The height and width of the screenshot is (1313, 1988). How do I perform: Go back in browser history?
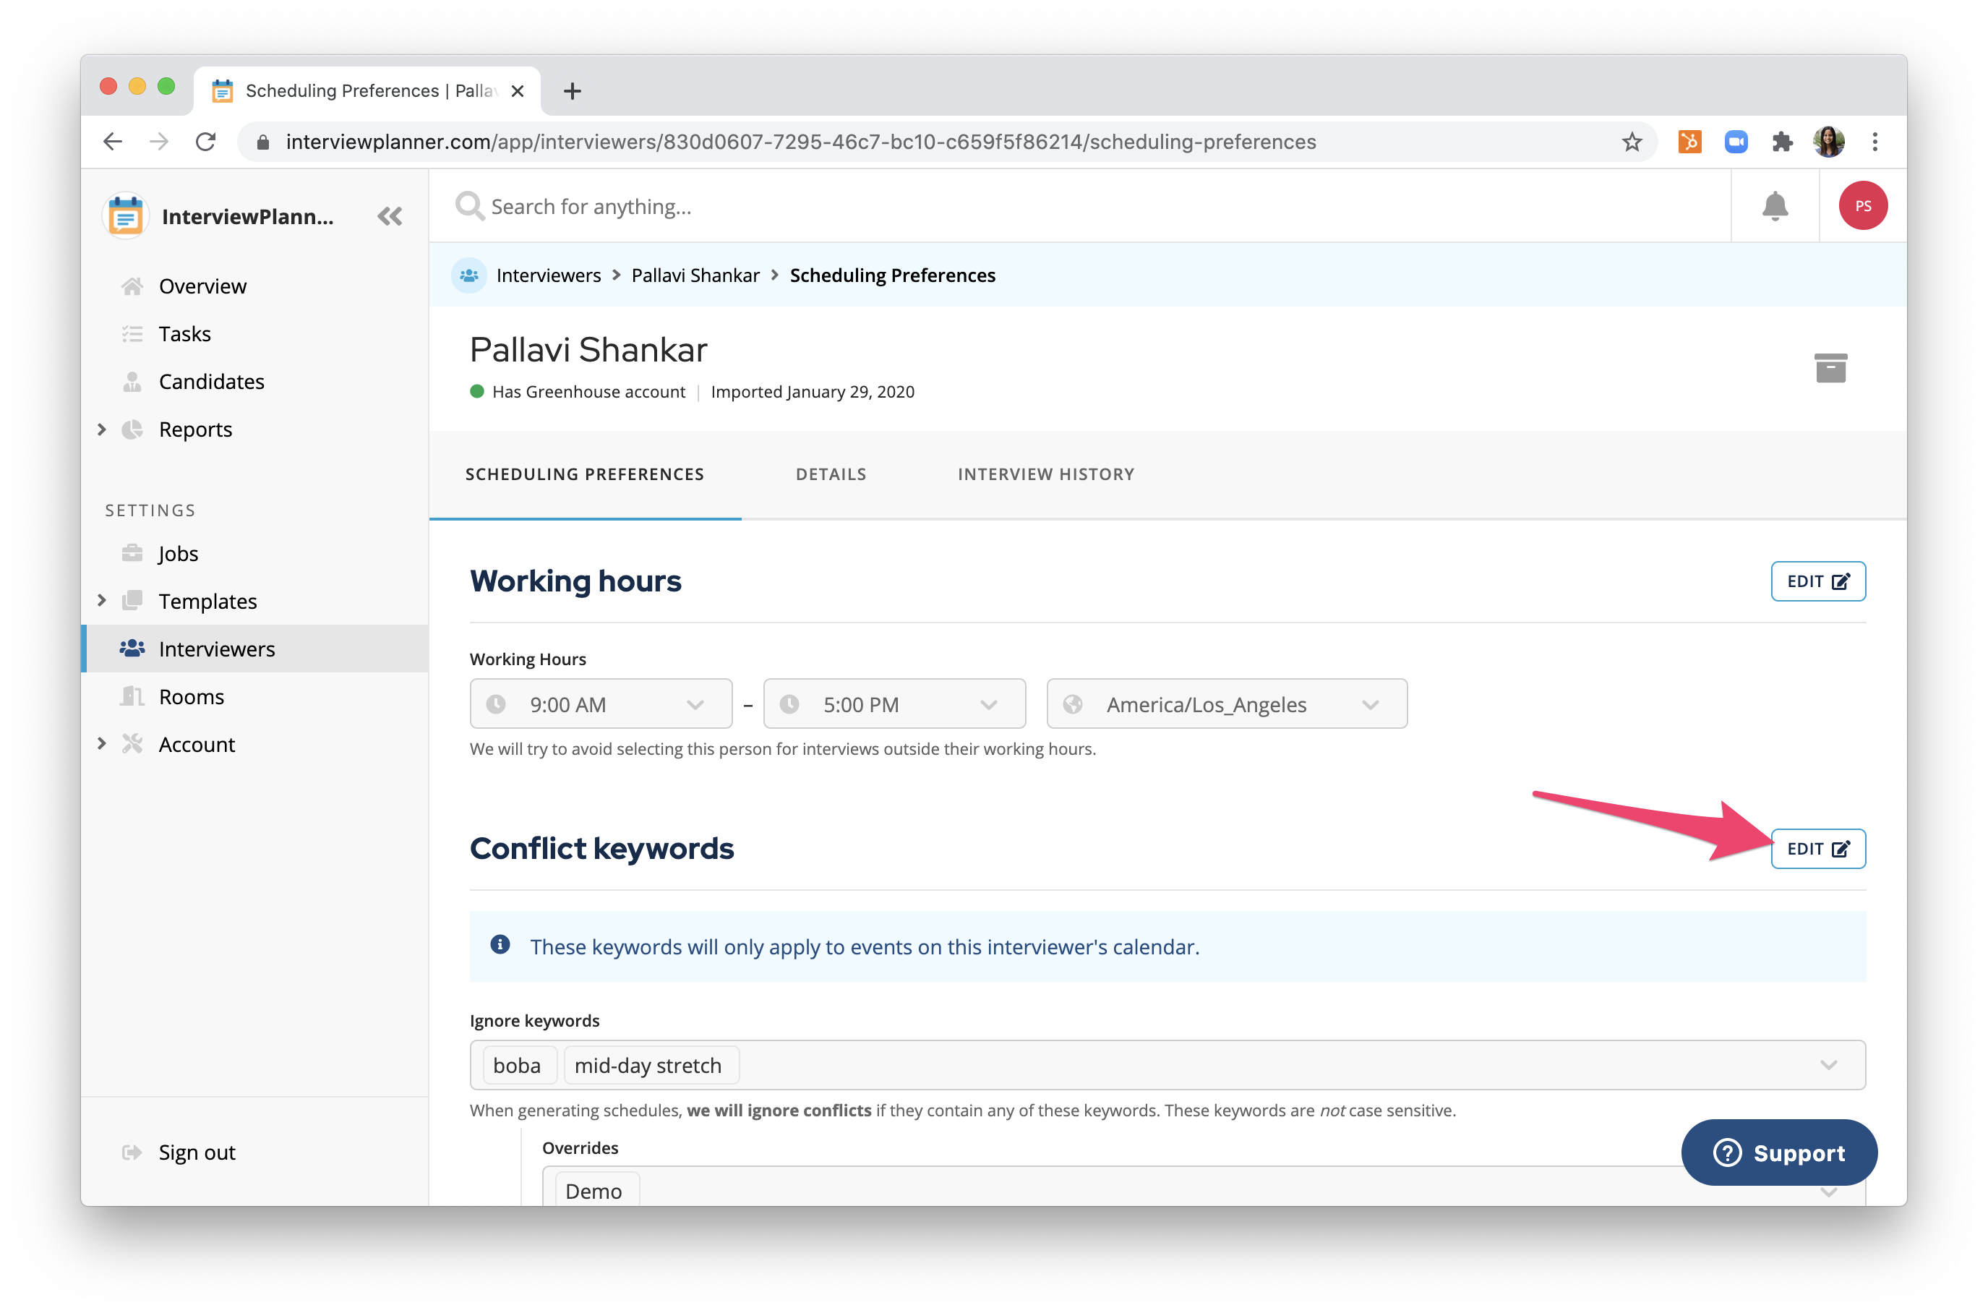point(113,142)
